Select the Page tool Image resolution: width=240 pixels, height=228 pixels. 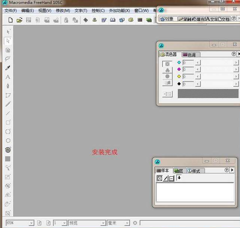coord(8,50)
